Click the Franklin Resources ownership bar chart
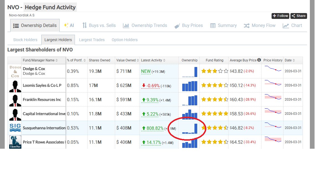 pyautogui.click(x=190, y=100)
